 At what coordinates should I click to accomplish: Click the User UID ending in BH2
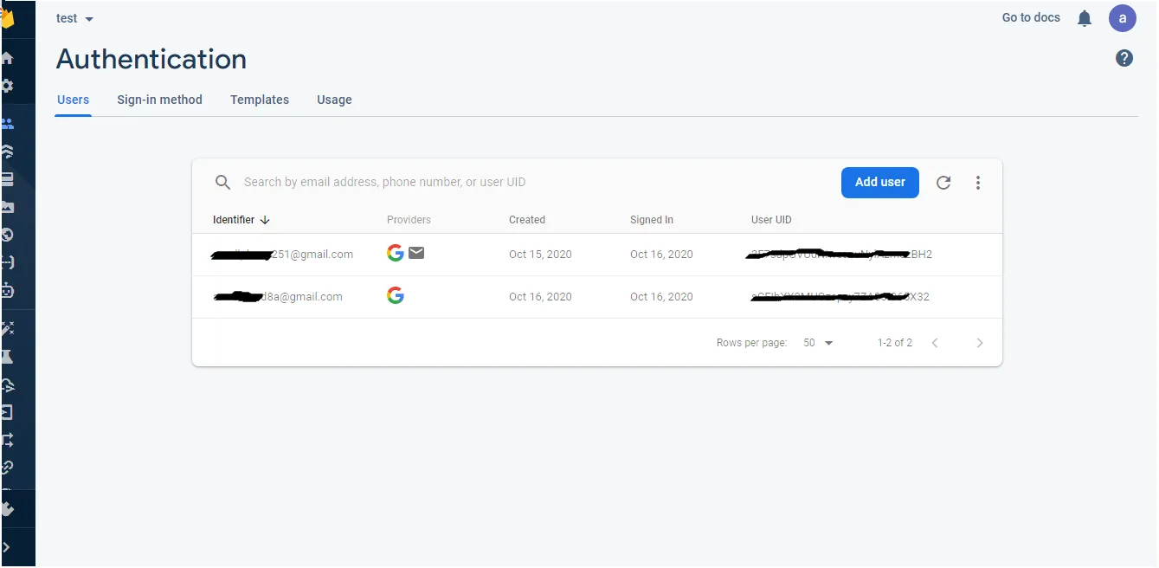point(841,254)
